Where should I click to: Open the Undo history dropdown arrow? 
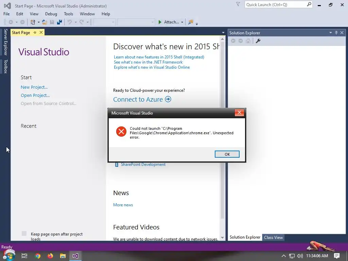coord(76,22)
